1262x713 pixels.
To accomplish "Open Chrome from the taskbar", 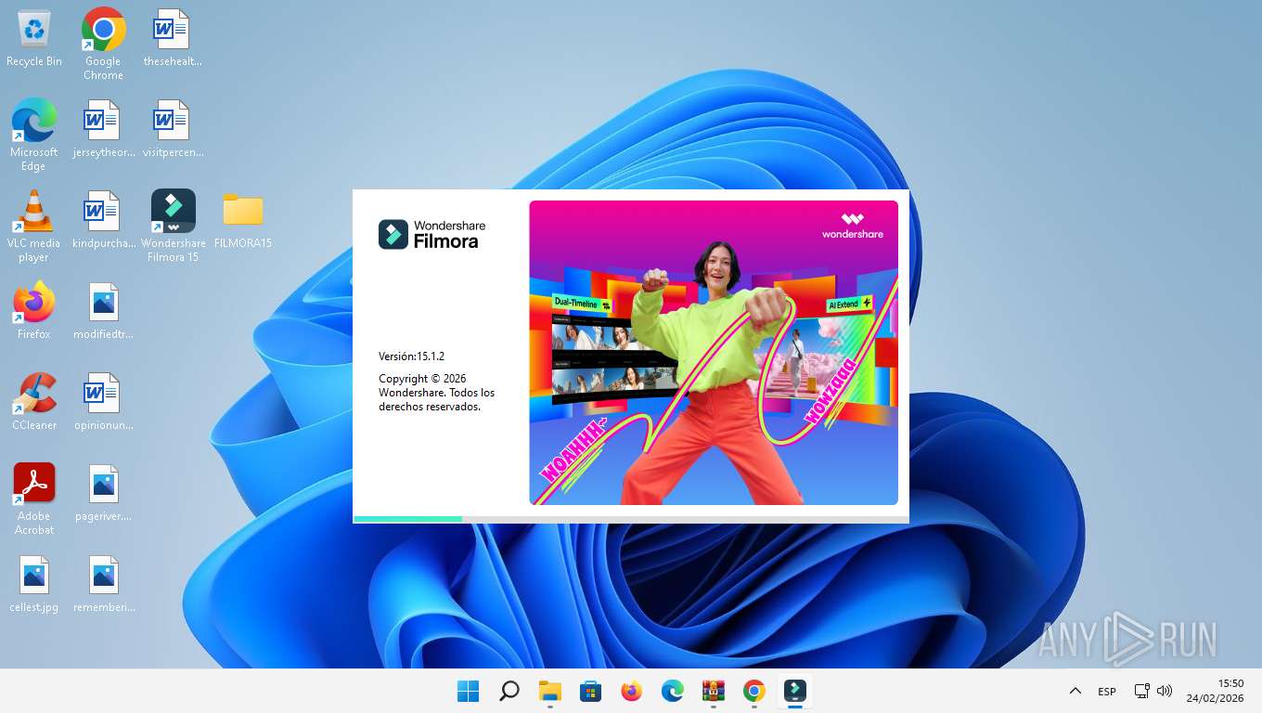I will point(754,691).
